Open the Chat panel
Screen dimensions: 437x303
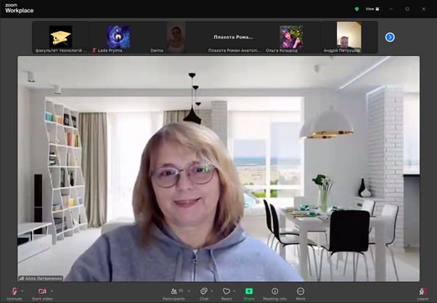204,291
